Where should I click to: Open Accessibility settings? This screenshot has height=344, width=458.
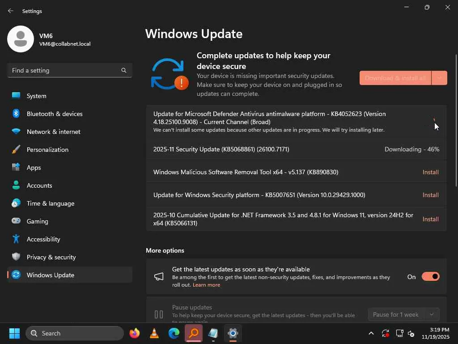(x=70, y=239)
